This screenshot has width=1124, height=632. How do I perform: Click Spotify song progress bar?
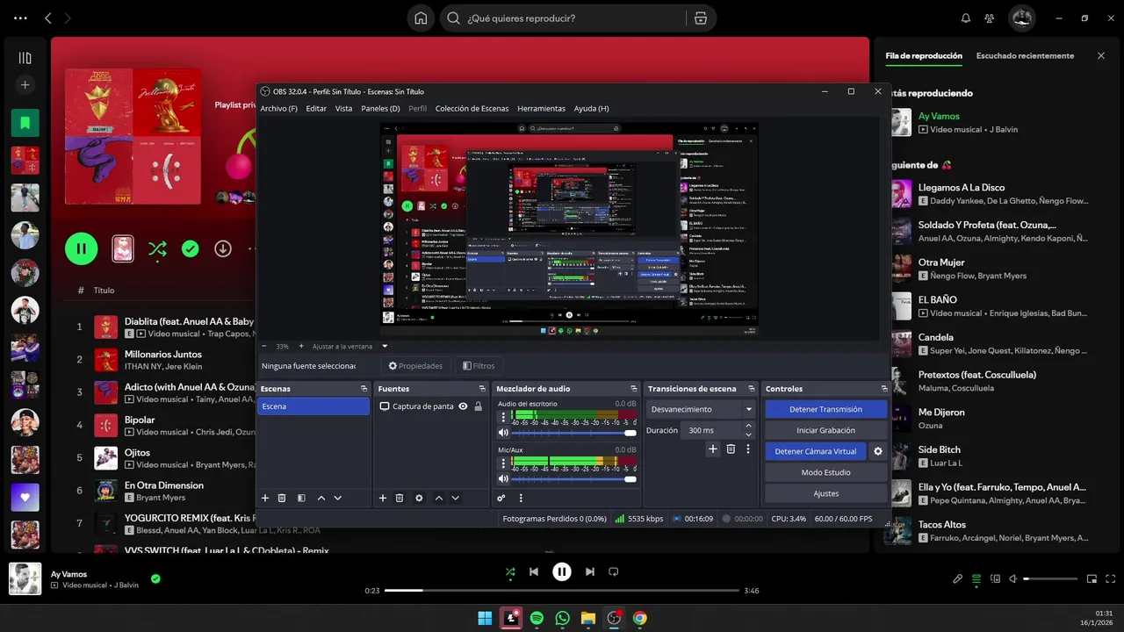[562, 590]
